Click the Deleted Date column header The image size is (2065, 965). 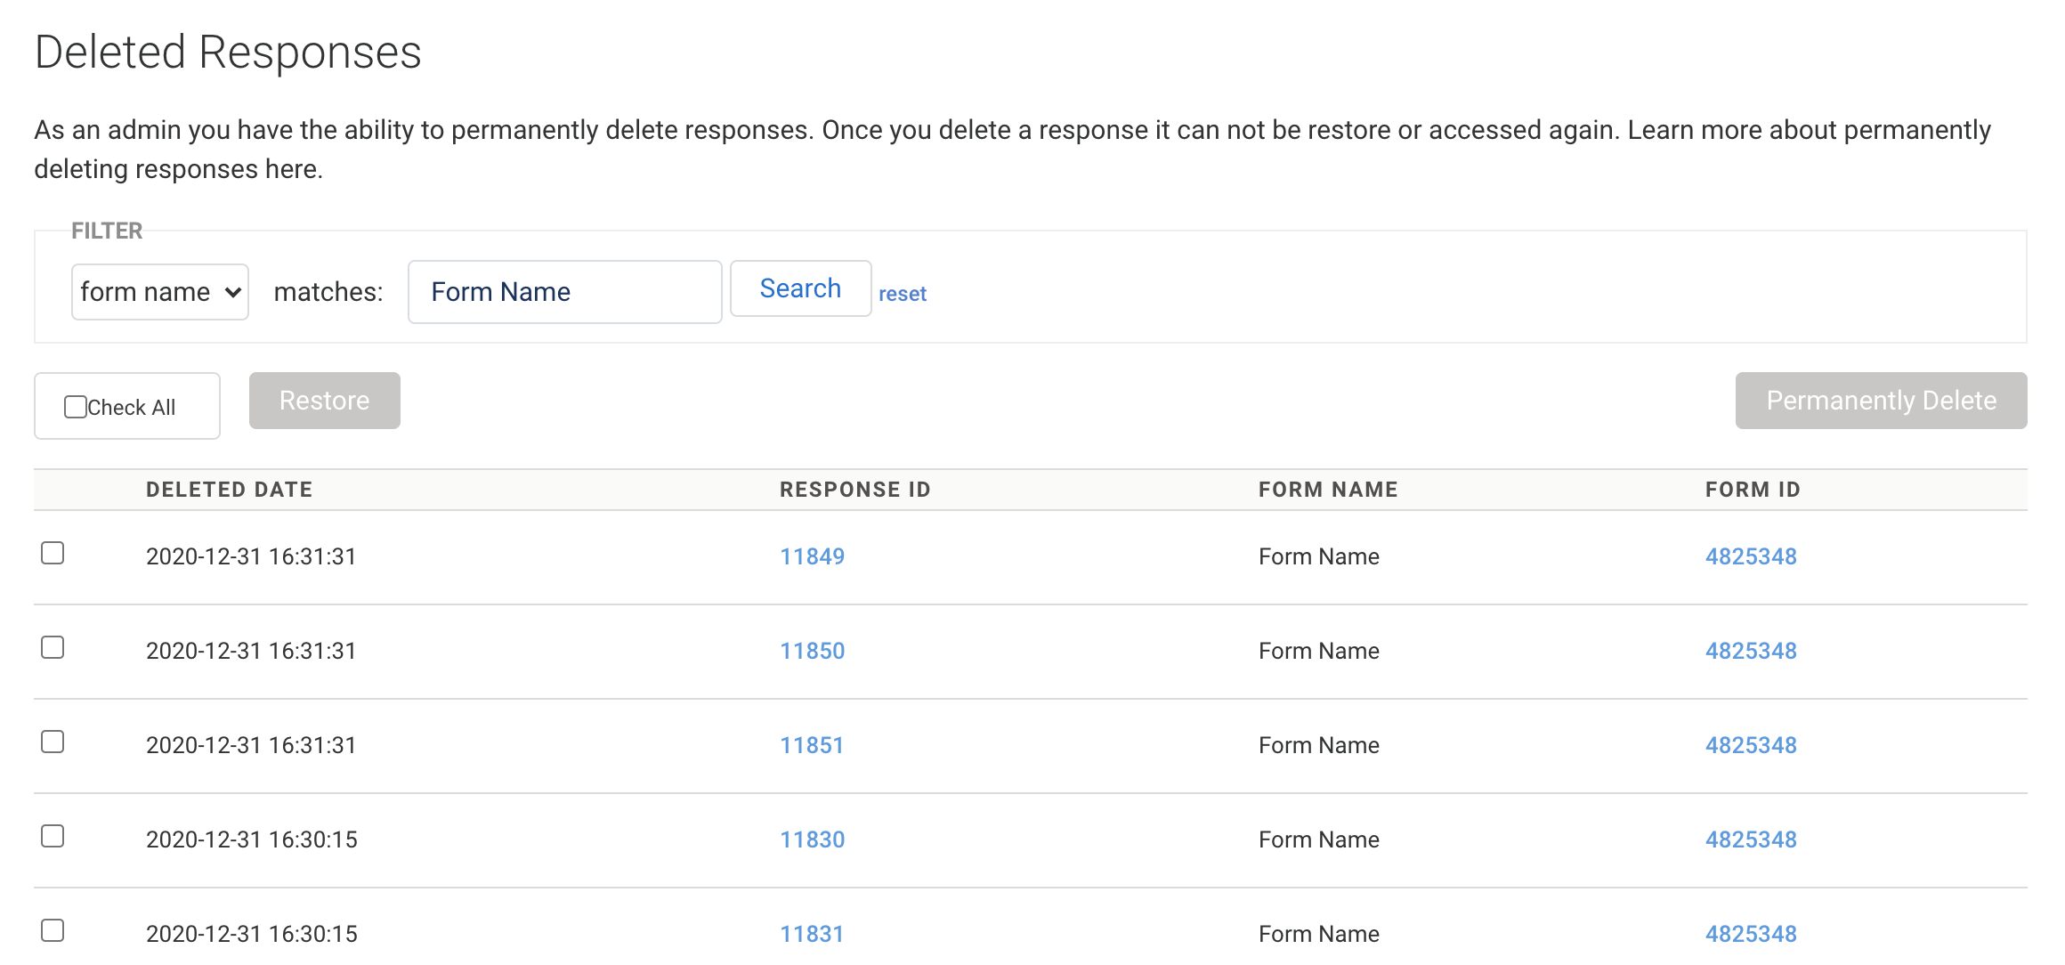pos(229,490)
